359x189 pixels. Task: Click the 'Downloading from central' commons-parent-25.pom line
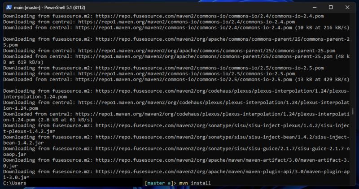click(x=169, y=51)
